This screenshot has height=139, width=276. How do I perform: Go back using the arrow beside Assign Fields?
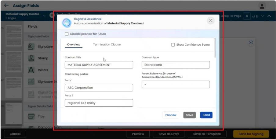tap(6, 5)
